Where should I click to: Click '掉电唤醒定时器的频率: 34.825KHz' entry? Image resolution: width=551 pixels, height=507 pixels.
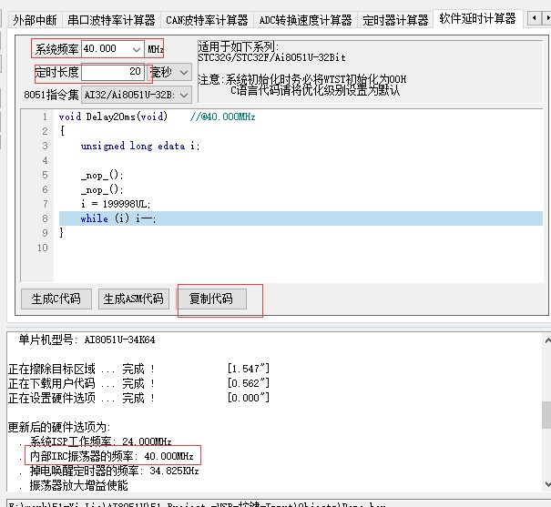coord(114,471)
